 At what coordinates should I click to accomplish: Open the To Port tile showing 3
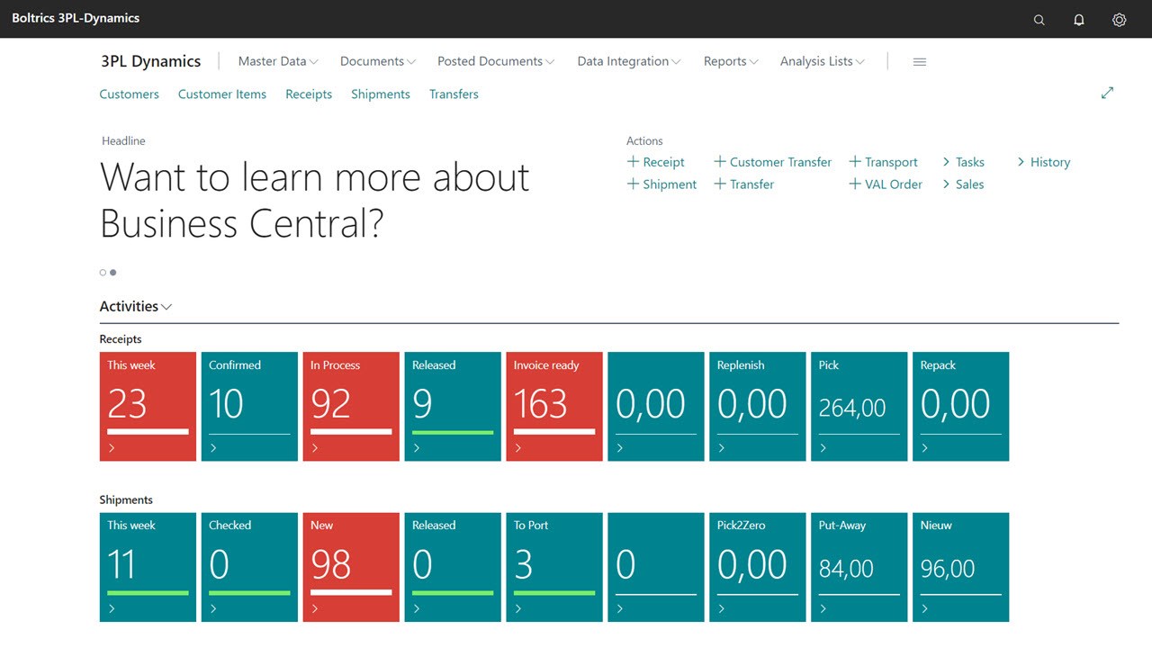(554, 567)
